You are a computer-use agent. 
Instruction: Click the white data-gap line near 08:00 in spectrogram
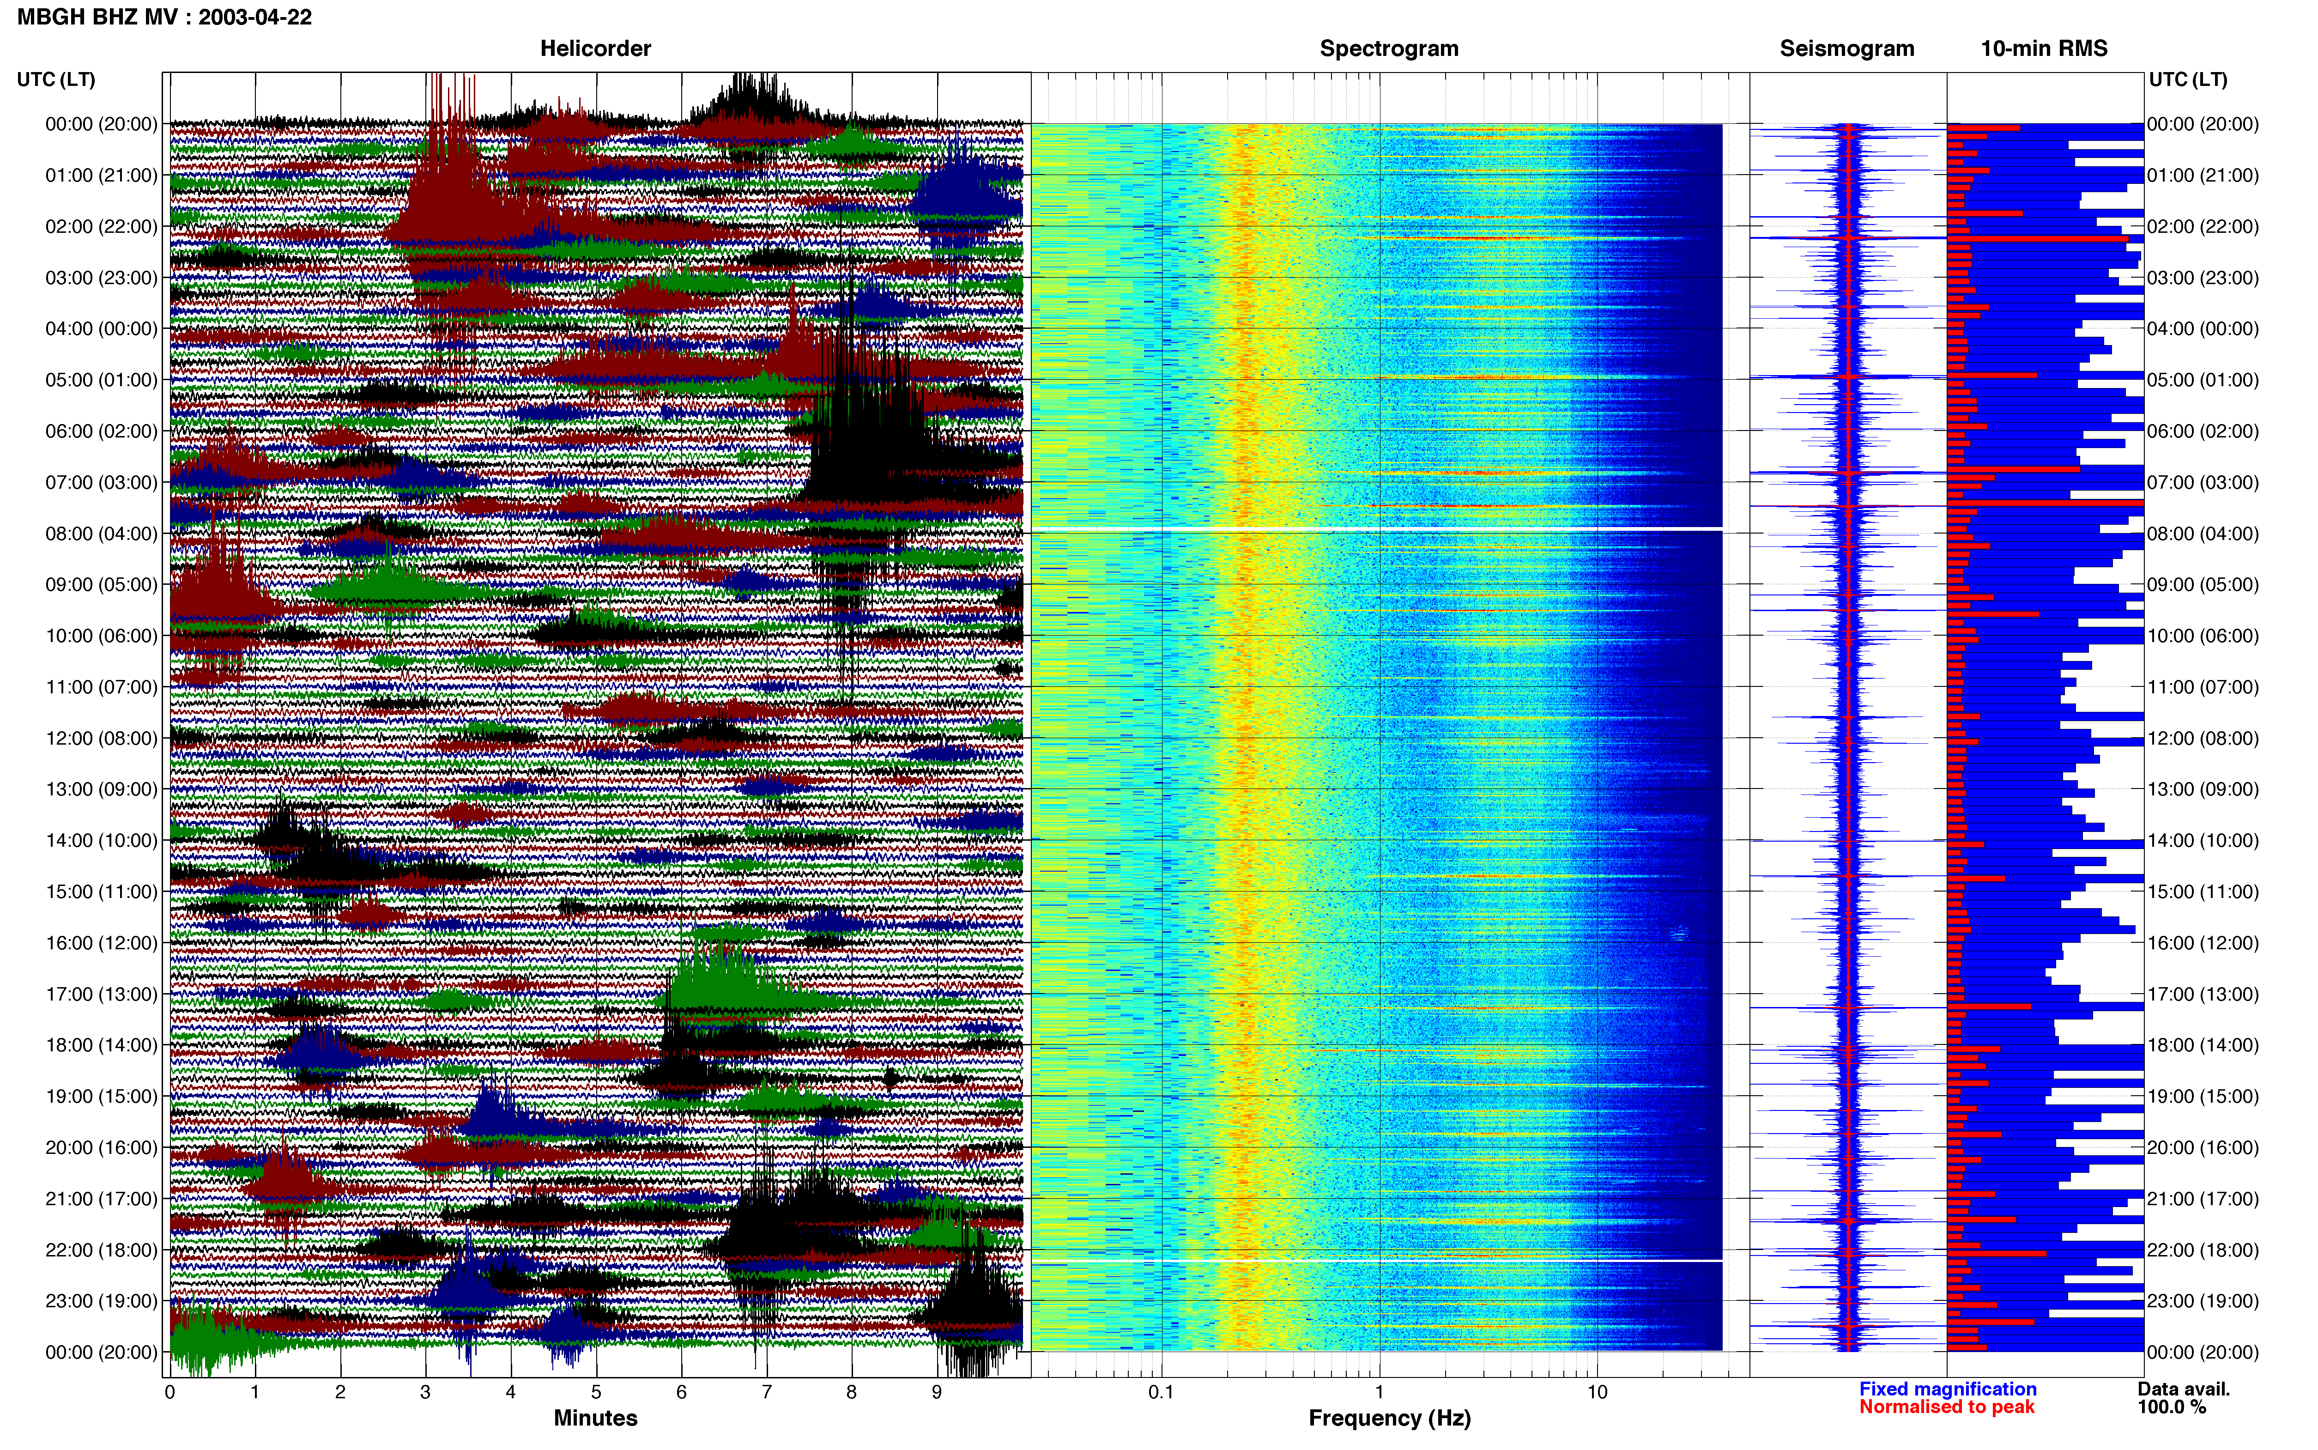[1377, 529]
